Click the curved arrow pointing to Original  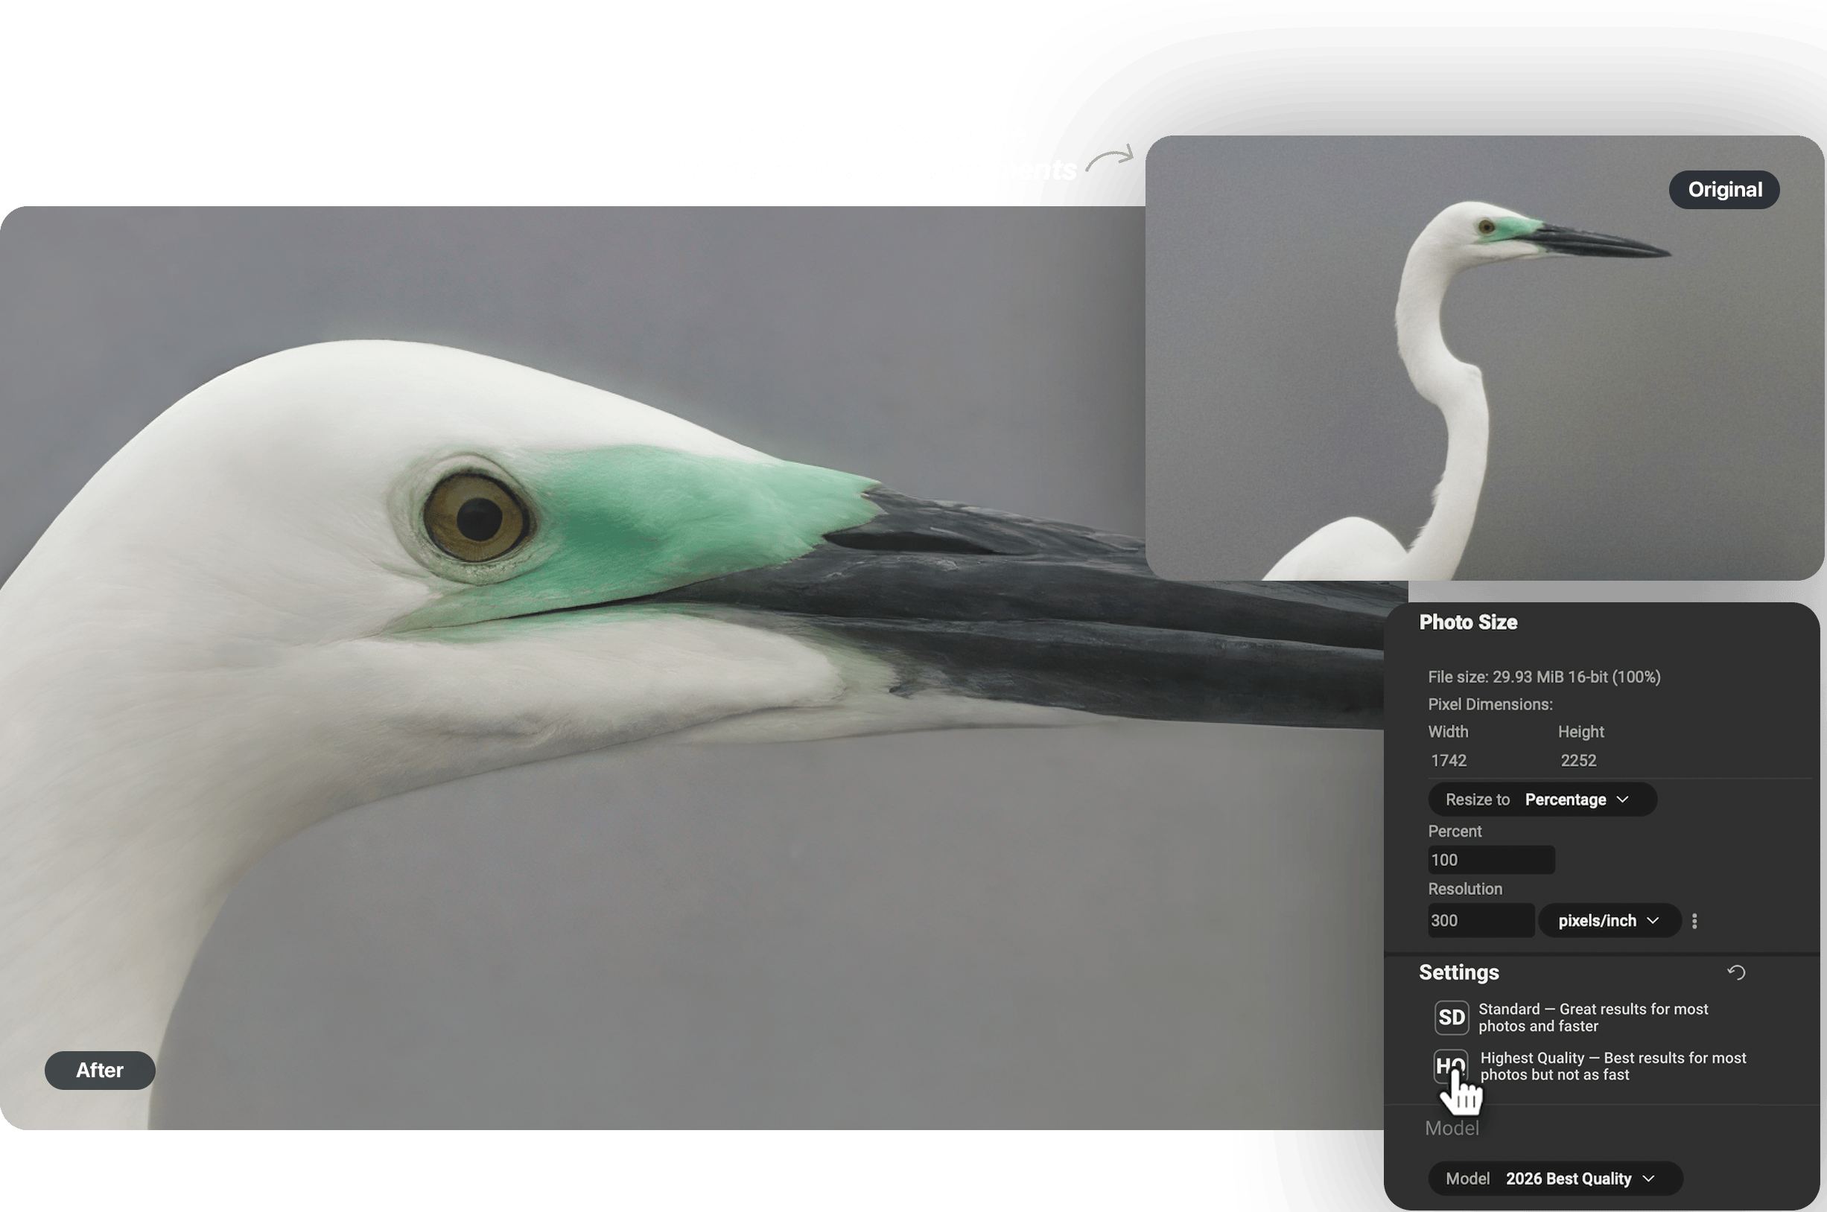point(1111,159)
